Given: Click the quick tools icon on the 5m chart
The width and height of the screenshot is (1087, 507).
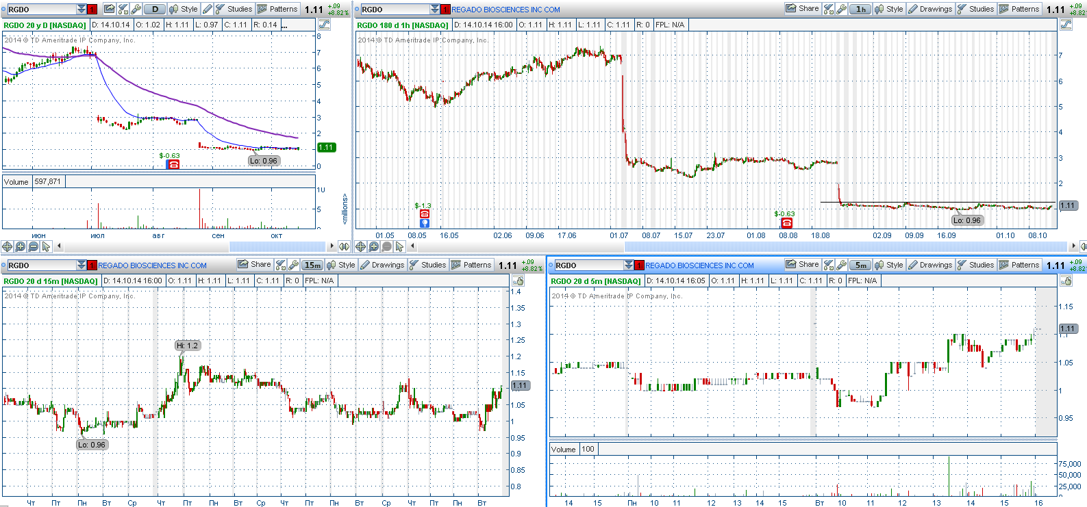Looking at the screenshot, I should pos(829,265).
